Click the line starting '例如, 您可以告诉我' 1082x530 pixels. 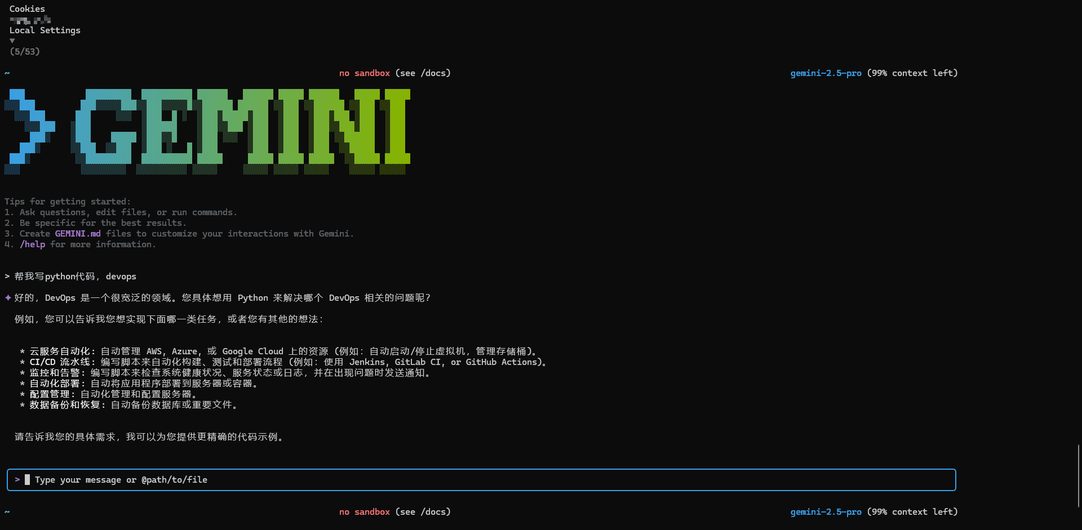[169, 319]
